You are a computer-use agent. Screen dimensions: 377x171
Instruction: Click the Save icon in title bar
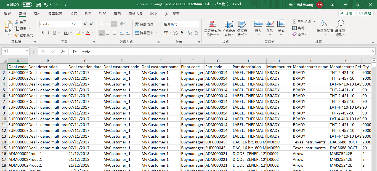[x=38, y=5]
